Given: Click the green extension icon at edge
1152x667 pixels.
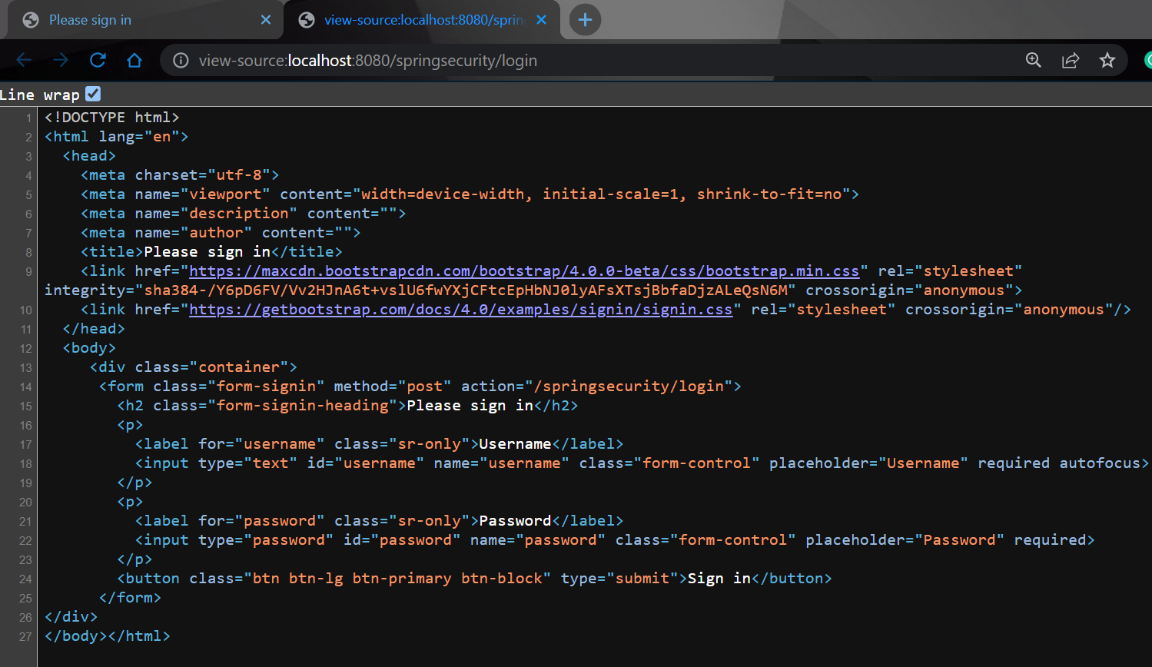Looking at the screenshot, I should pos(1147,60).
